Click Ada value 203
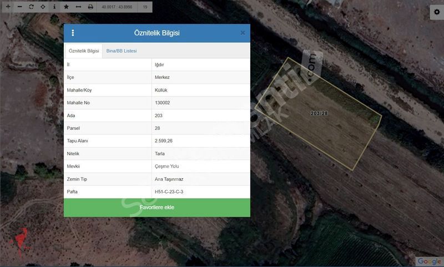Viewport: 444px width, 267px height. pyautogui.click(x=159, y=115)
